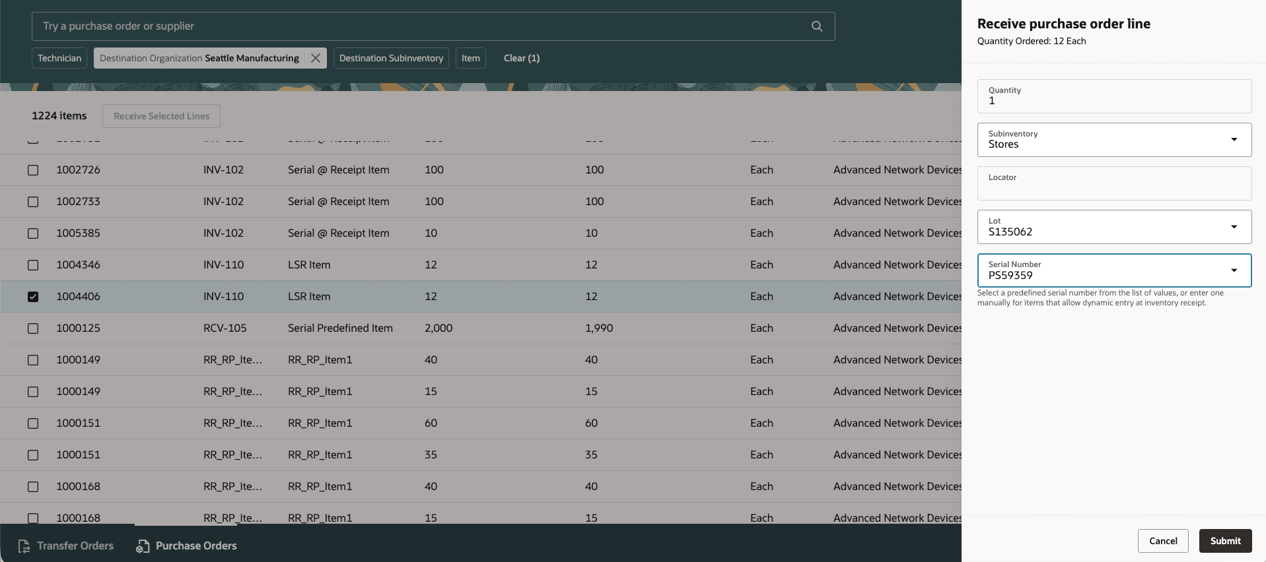This screenshot has height=562, width=1266.
Task: Click Lot value S135062
Action: (1010, 232)
